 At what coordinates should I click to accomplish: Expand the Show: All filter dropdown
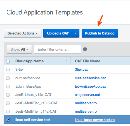[x=19, y=49]
